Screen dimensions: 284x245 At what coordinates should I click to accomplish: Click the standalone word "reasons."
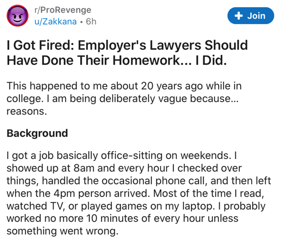coord(27,111)
